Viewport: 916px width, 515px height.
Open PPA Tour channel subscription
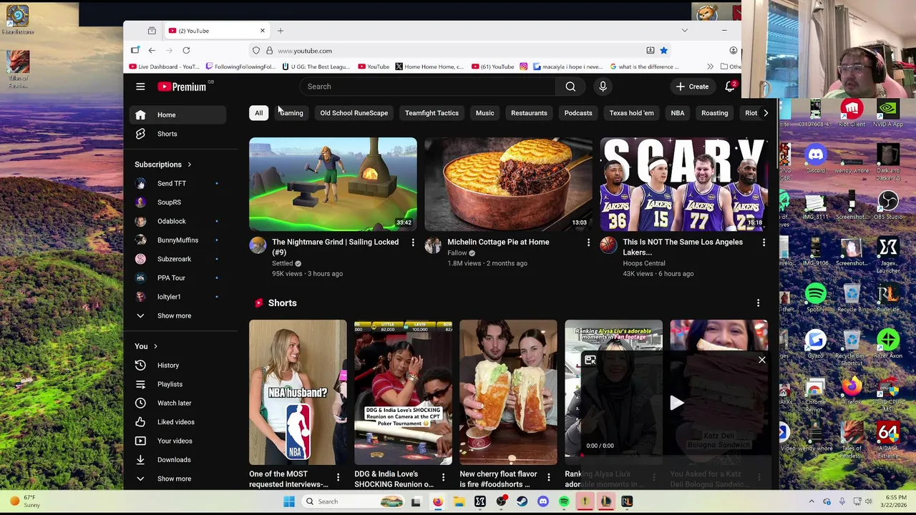(x=178, y=278)
